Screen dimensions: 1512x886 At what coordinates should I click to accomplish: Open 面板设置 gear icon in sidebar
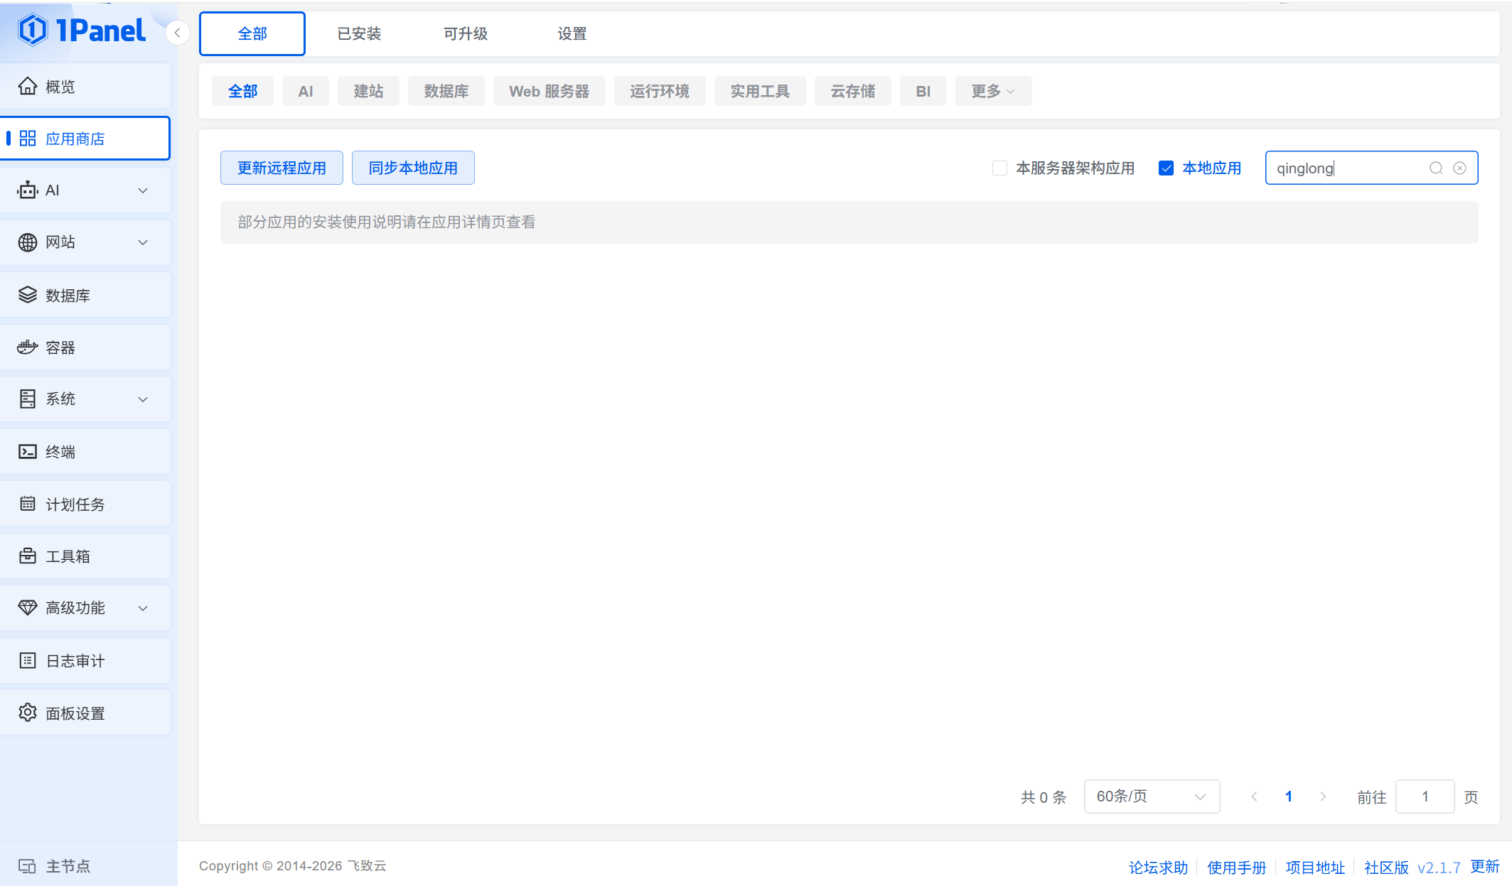coord(27,713)
